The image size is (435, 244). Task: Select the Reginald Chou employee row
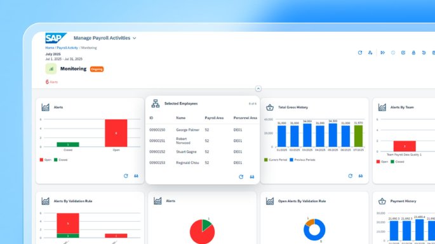click(203, 163)
